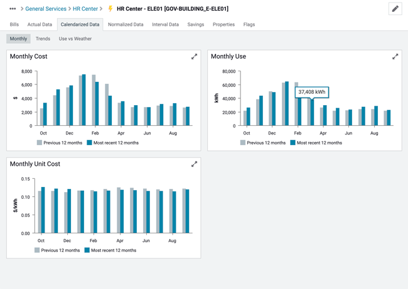The width and height of the screenshot is (408, 289).
Task: Click the lightning bolt electric meter icon
Action: tap(110, 9)
